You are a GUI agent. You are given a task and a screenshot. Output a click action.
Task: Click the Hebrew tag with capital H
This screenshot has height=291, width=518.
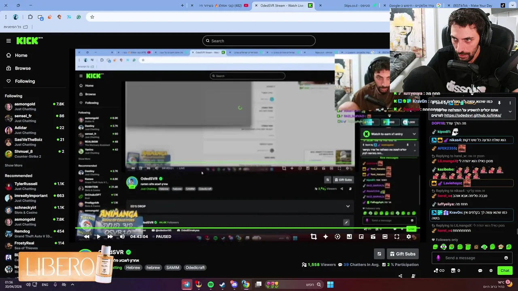pos(133,268)
